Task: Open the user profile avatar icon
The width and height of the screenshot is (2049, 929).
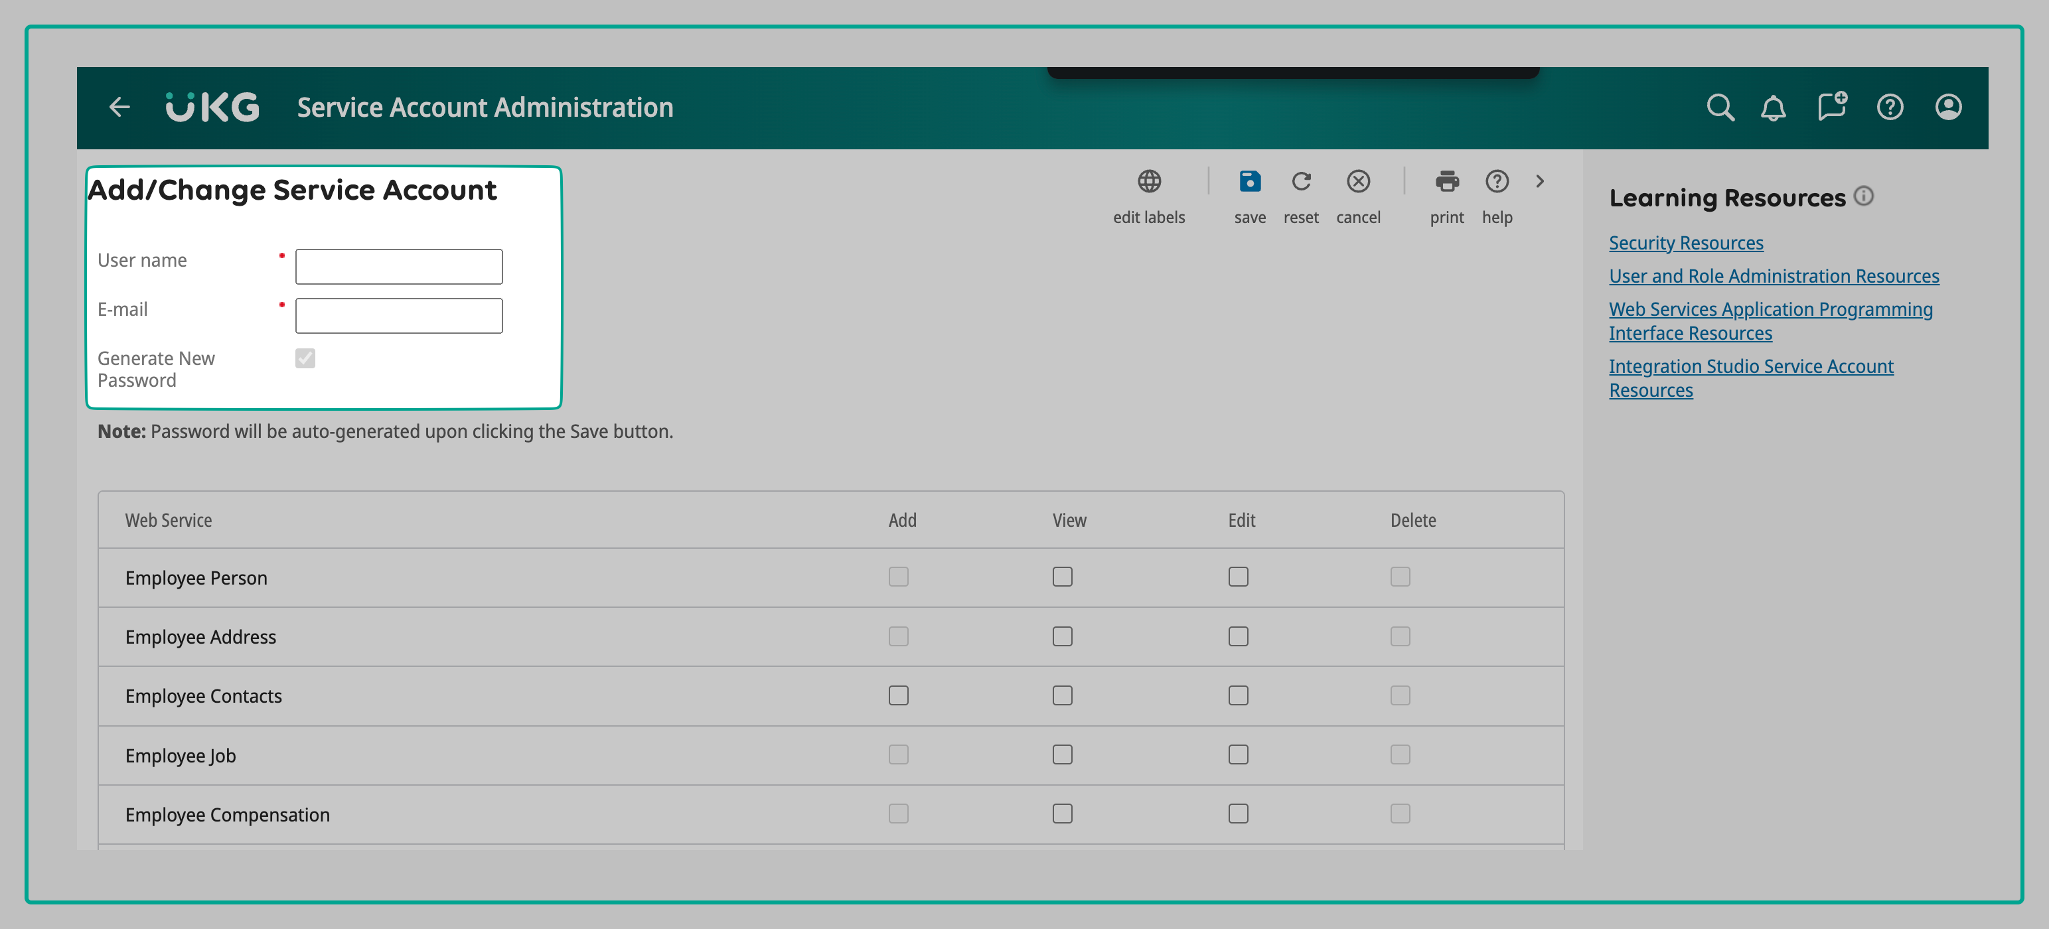Action: (1948, 107)
